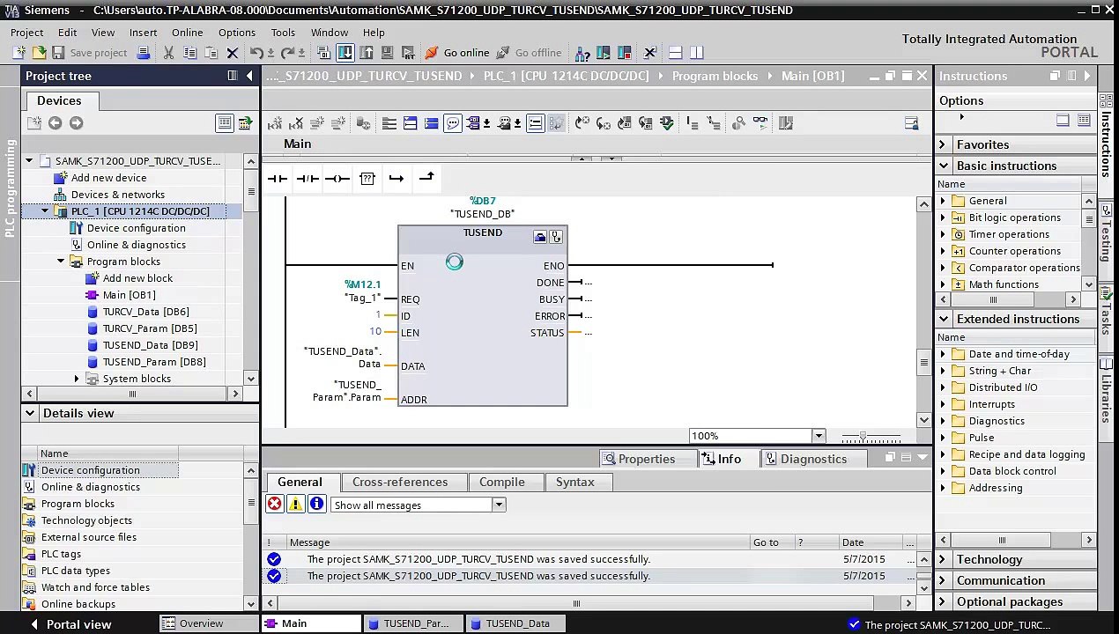Click the TUSEND diagnostics stethoscope icon
The width and height of the screenshot is (1119, 634).
click(556, 237)
